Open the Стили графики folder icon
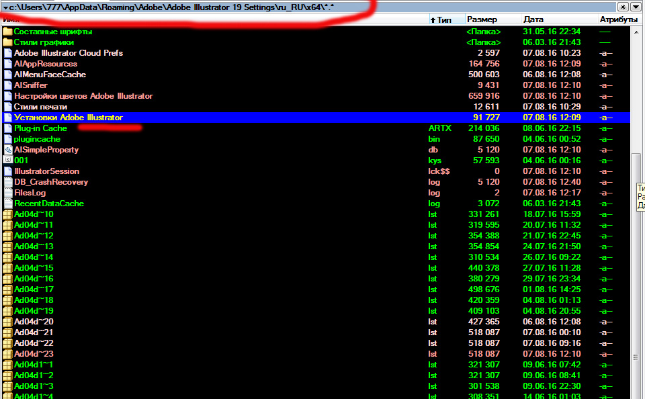The image size is (645, 399). tap(7, 42)
